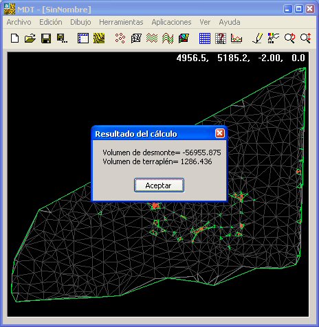Screen dimensions: 319x327
Task: Close the MDT main window
Action: tap(310, 9)
